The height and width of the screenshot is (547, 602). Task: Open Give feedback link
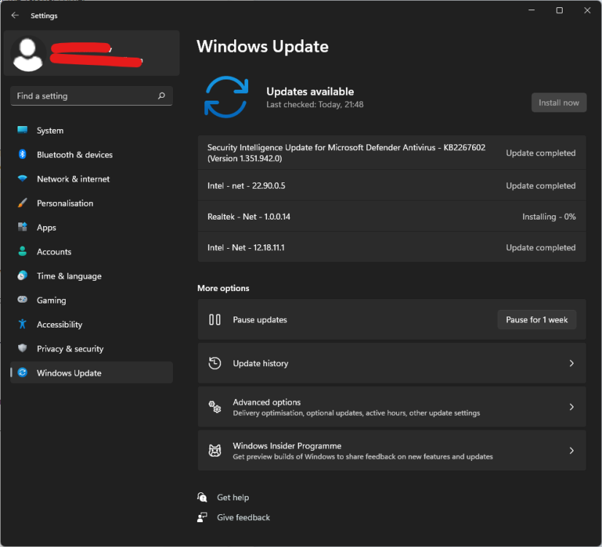pyautogui.click(x=243, y=517)
